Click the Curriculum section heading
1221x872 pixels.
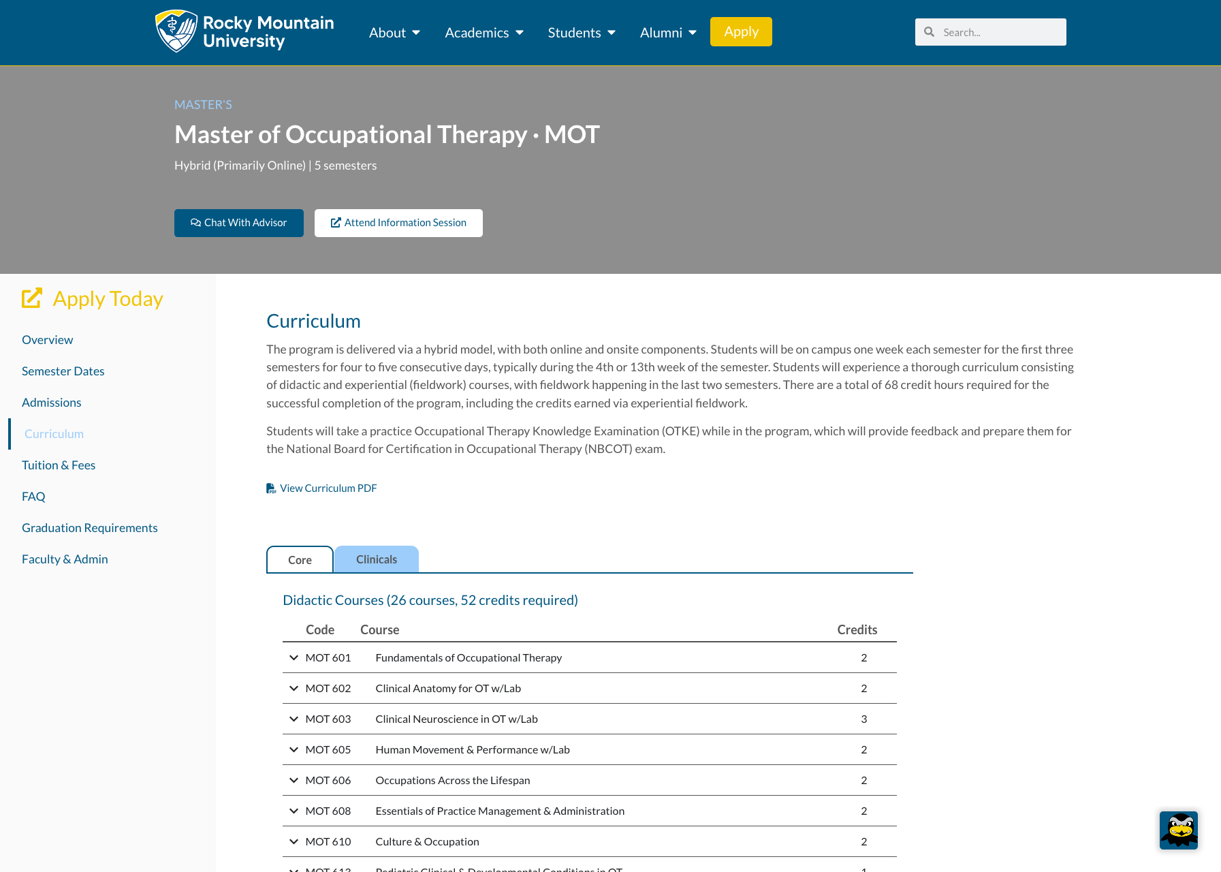(313, 321)
